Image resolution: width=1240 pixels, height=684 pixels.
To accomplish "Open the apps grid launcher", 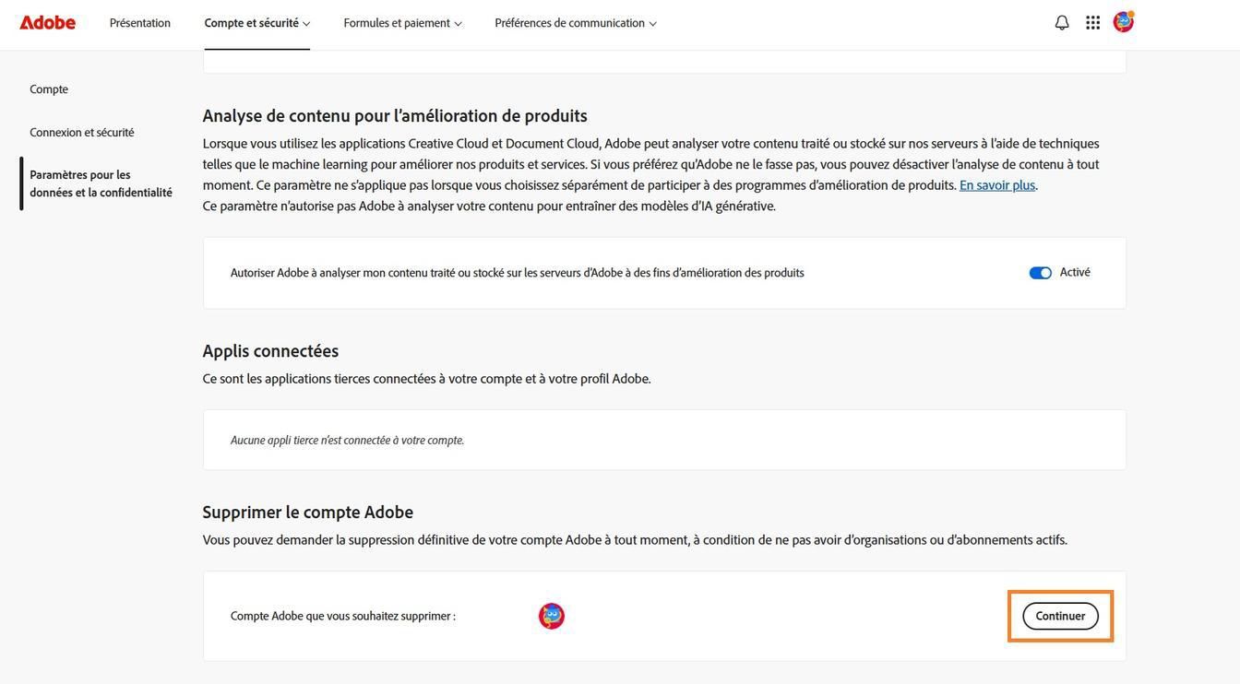I will [1092, 22].
